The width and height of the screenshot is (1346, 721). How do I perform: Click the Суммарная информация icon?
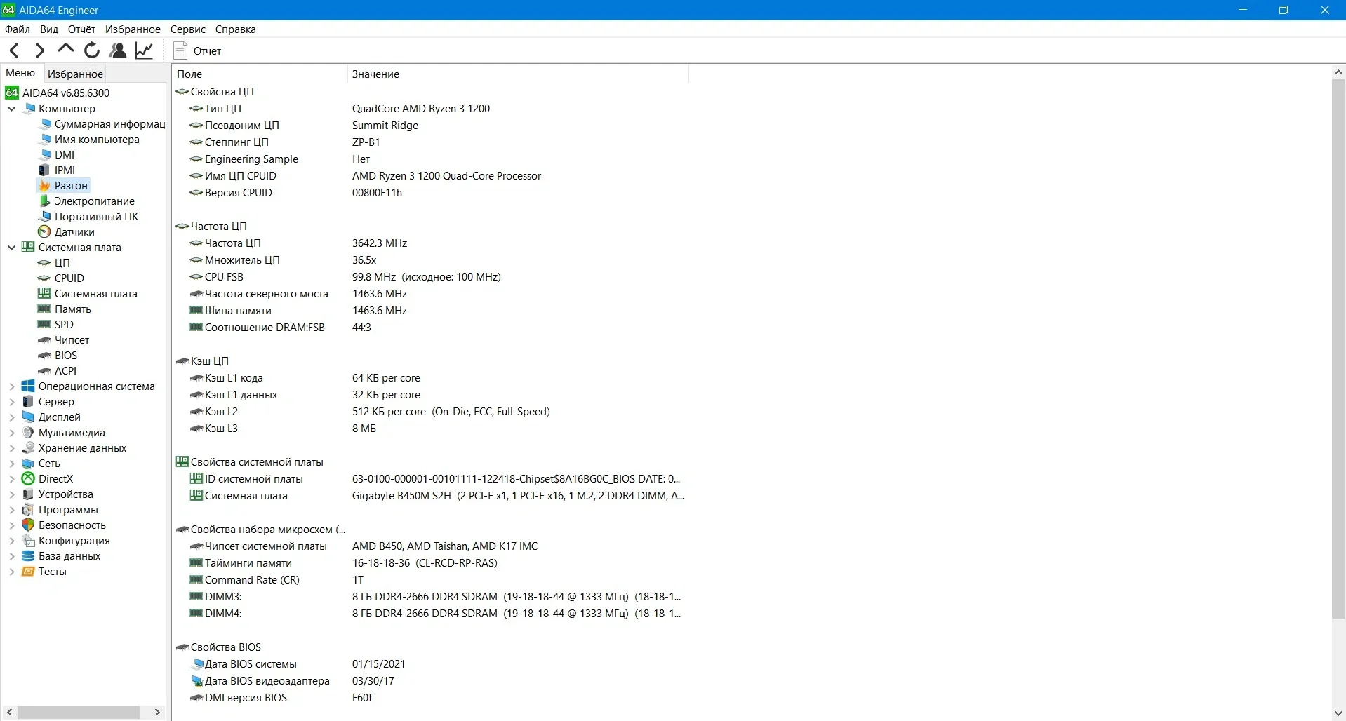coord(45,124)
